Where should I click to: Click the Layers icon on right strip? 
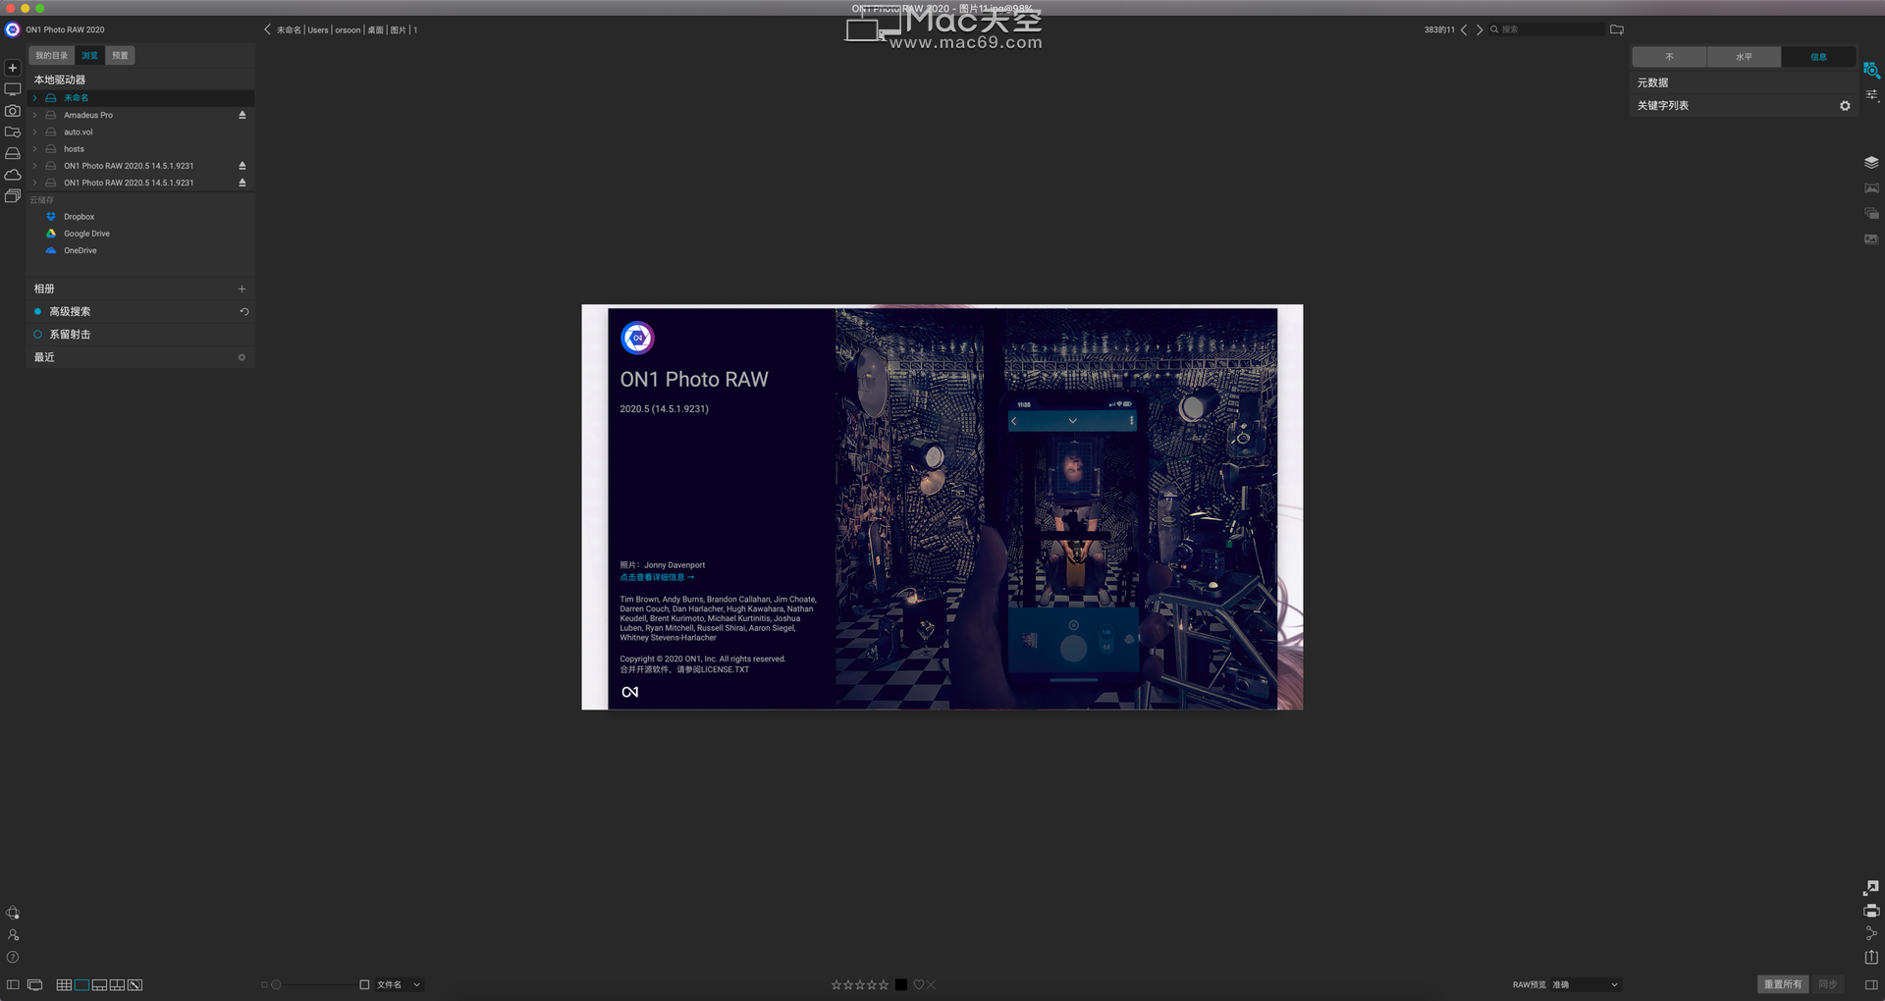coord(1871,162)
